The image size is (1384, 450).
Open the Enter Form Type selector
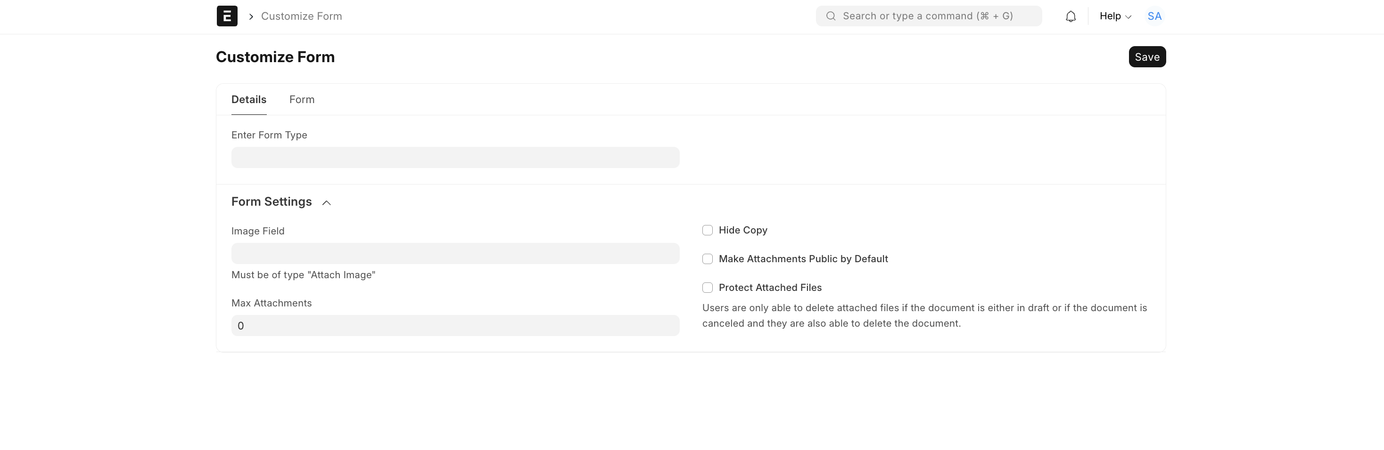tap(454, 158)
